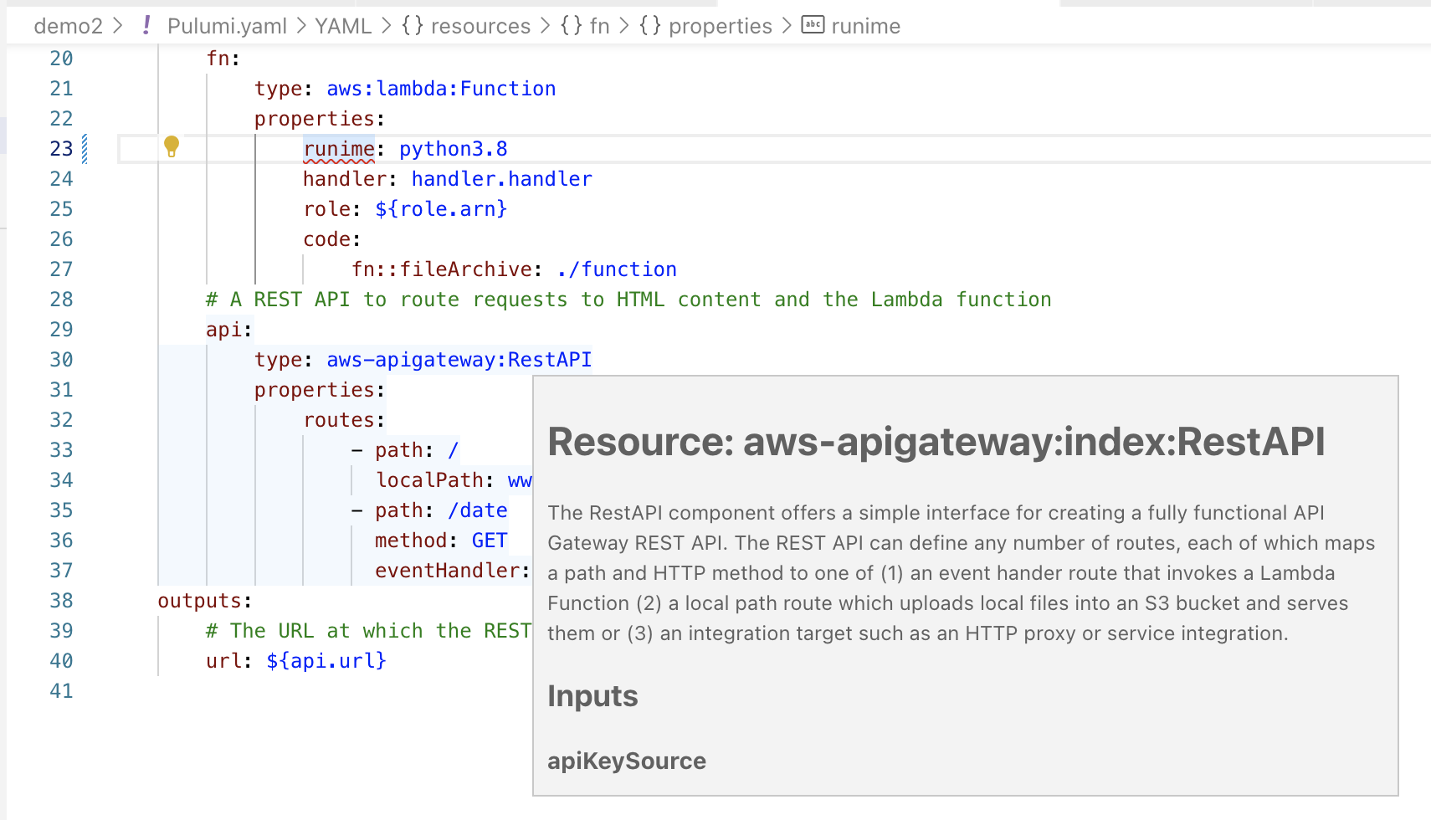Click aws-apigateway:RestAPI type value
The image size is (1431, 820).
click(459, 360)
